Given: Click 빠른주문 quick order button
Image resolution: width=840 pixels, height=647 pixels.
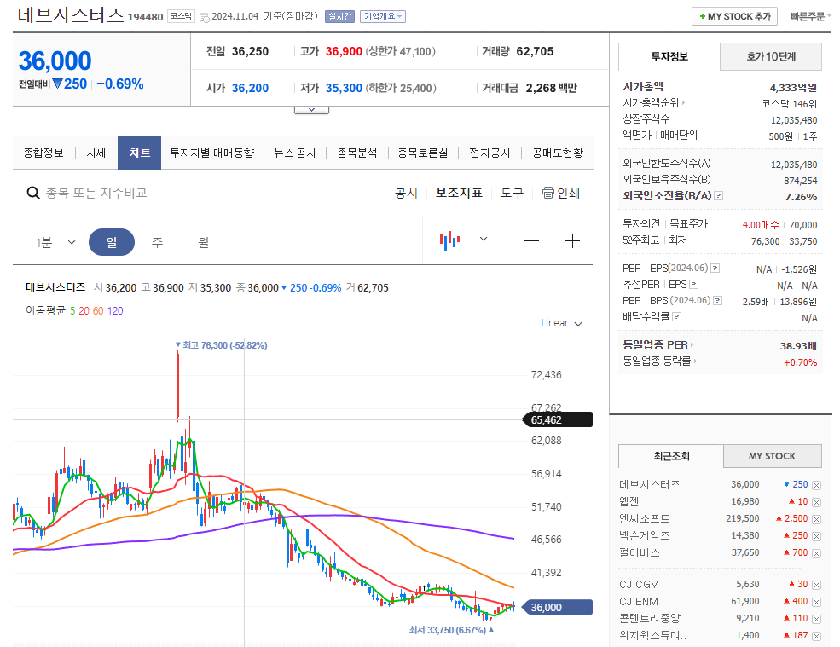Looking at the screenshot, I should 810,16.
